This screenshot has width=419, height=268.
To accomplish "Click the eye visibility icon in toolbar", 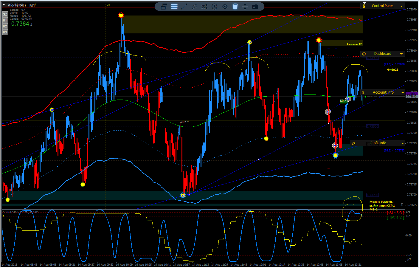I will pos(225,7).
